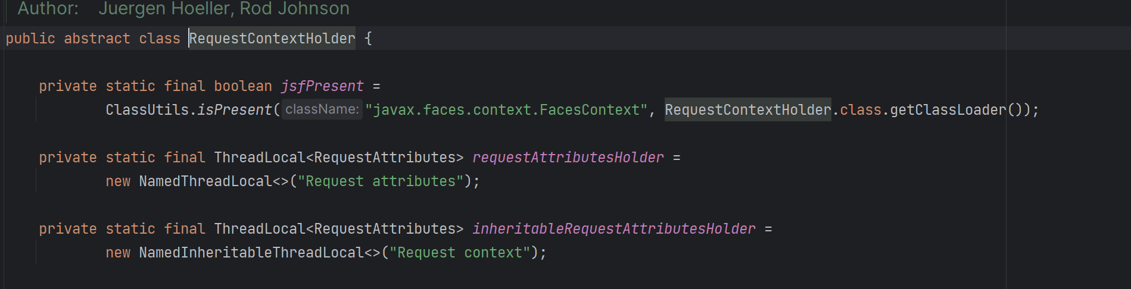
Task: Click the abstract keyword in class declaration
Action: tap(97, 39)
